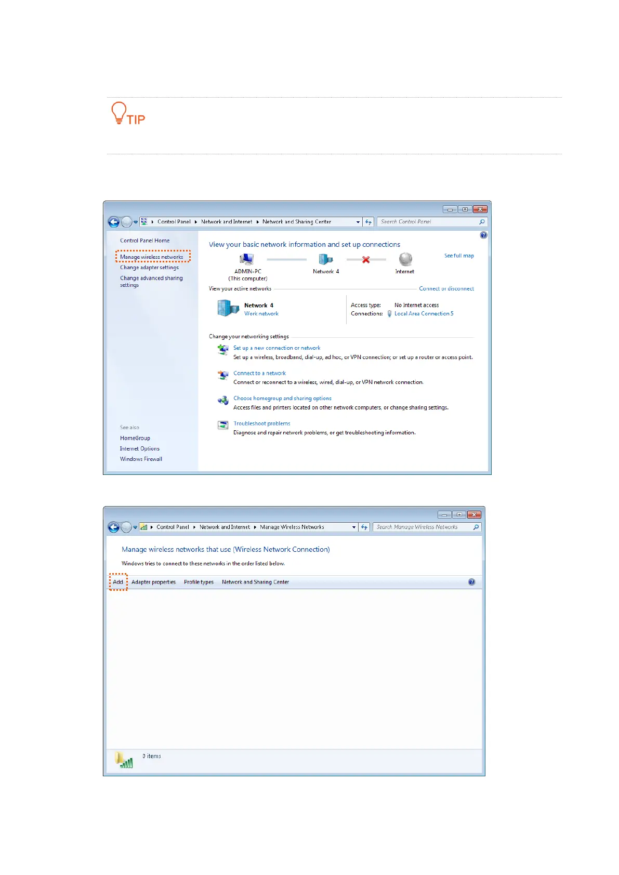Click the icon beside Set up a new connection

[x=223, y=350]
